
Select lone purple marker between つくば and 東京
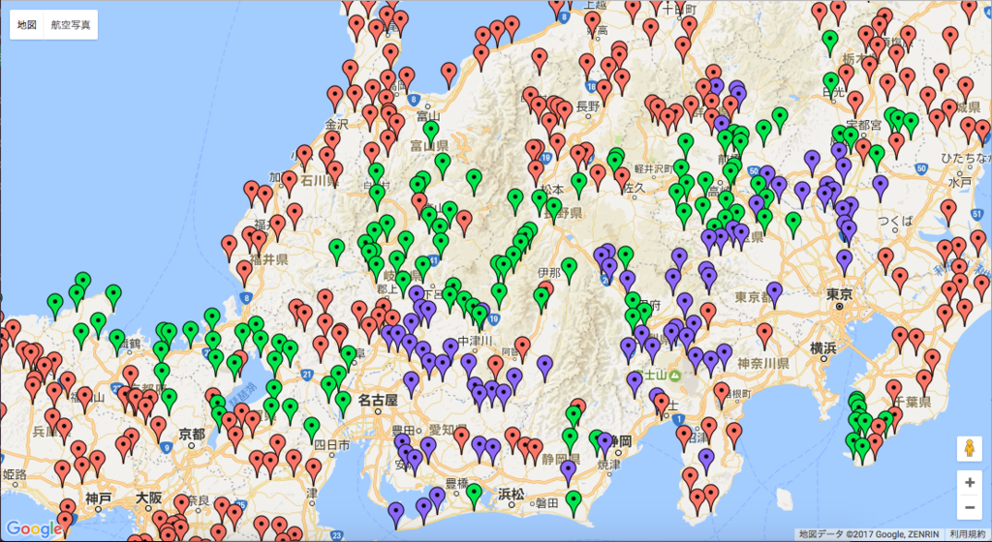[844, 261]
